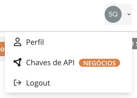Image resolution: width=137 pixels, height=98 pixels.
Task: Click the SQ user avatar circle
Action: tap(113, 14)
